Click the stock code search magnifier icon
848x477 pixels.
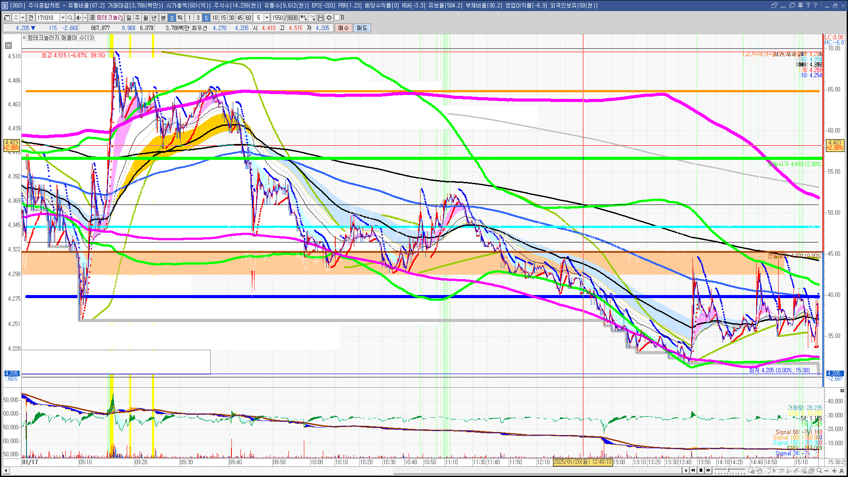[x=70, y=18]
